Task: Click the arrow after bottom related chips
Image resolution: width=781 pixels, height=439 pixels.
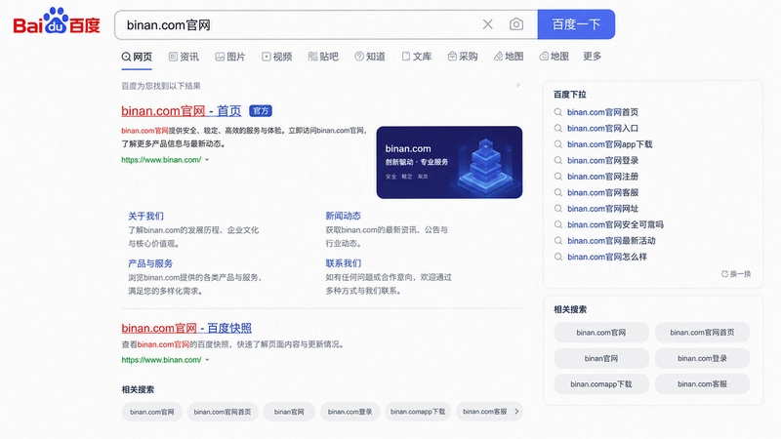Action: [516, 412]
